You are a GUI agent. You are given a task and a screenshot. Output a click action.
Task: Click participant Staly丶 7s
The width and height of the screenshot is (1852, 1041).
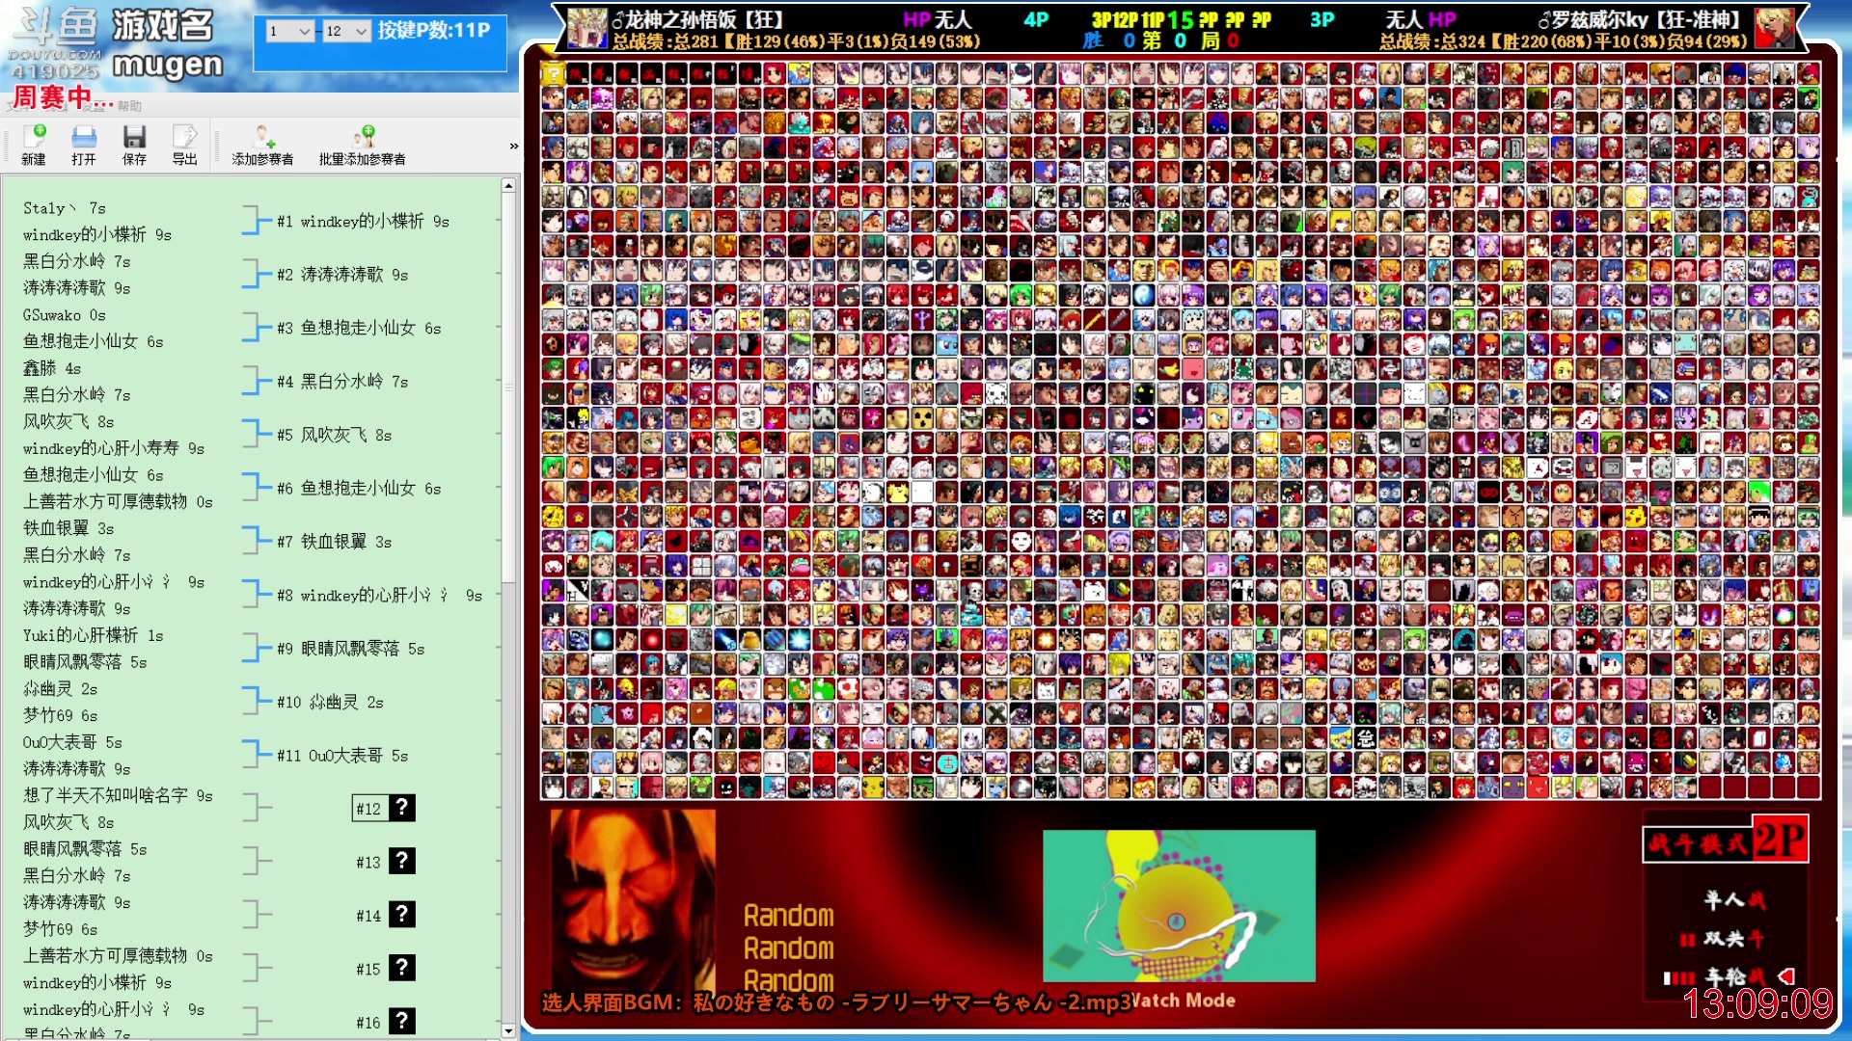point(65,208)
